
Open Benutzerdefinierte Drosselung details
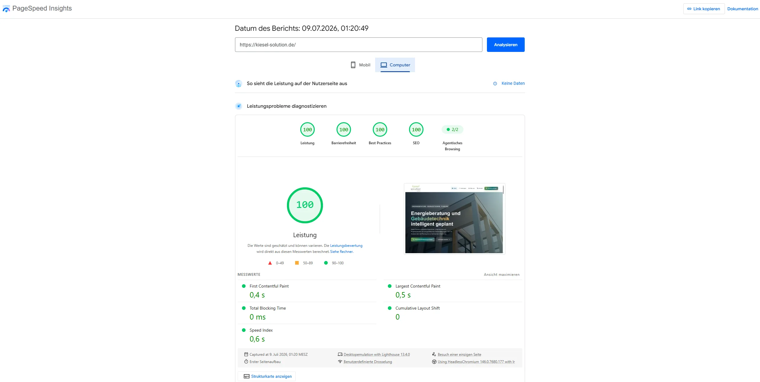tap(368, 362)
